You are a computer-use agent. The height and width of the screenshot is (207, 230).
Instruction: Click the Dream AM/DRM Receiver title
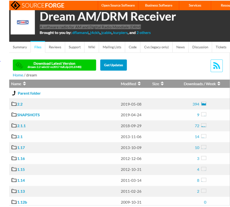click(x=108, y=17)
